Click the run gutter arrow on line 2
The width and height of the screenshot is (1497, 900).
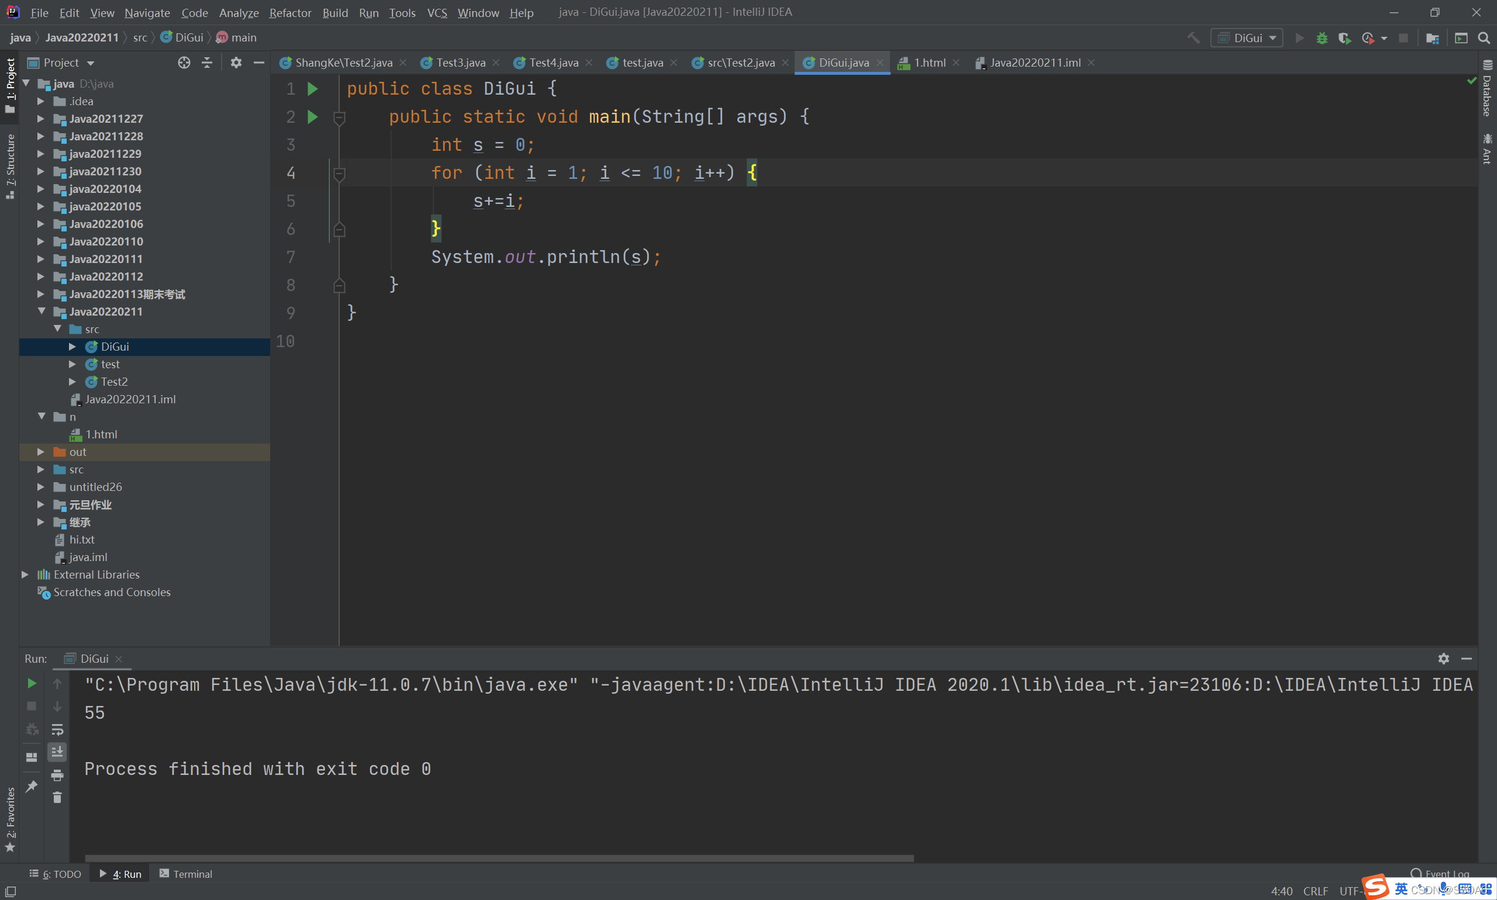pyautogui.click(x=312, y=117)
